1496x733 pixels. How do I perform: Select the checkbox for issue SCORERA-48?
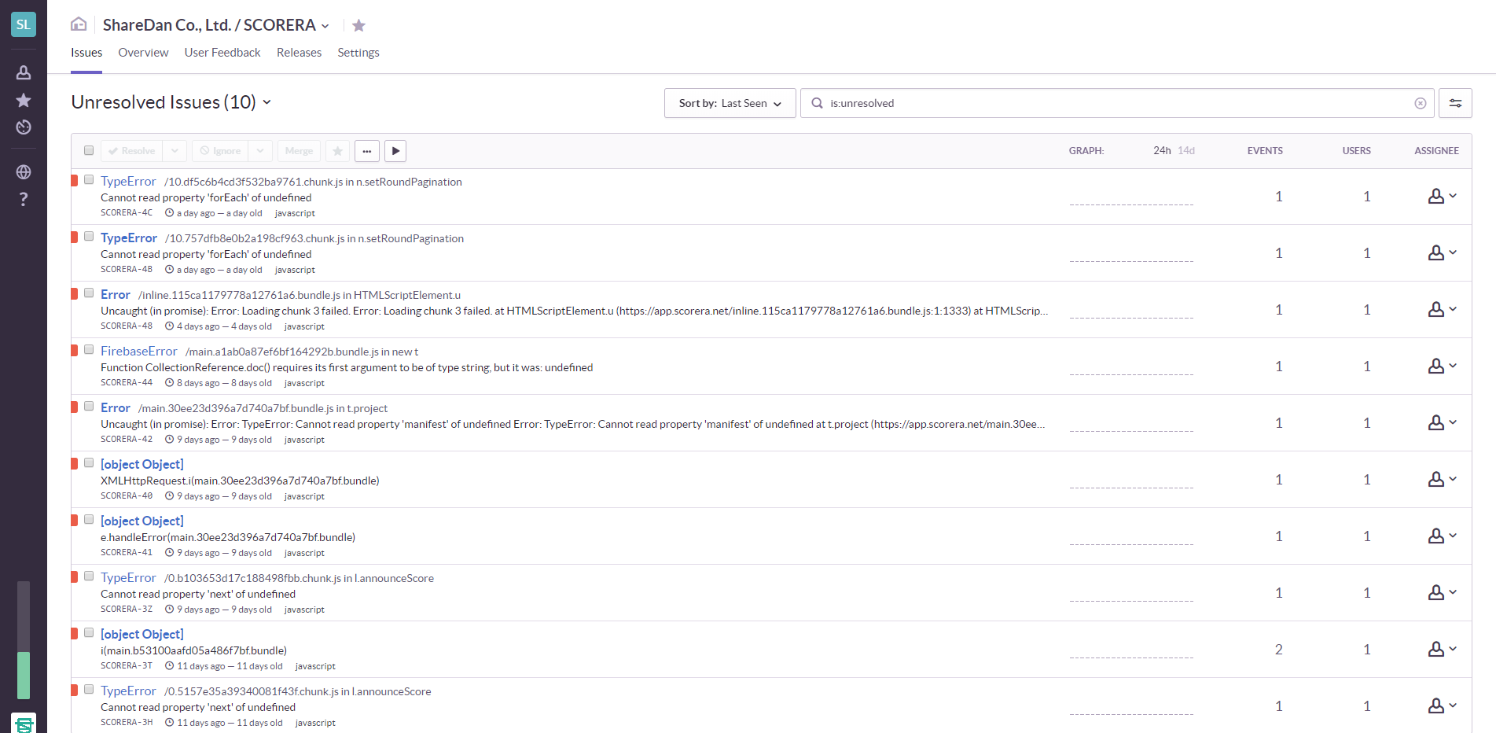89,293
